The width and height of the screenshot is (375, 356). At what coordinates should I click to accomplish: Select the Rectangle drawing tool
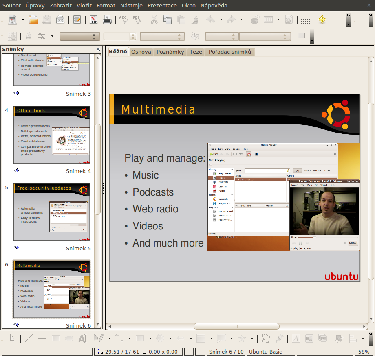(x=56, y=339)
